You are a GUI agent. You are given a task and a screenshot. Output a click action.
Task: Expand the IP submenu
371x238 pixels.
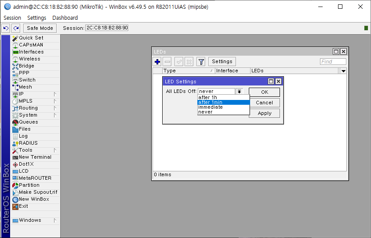point(55,94)
